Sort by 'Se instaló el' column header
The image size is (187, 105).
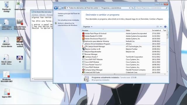pyautogui.click(x=157, y=31)
